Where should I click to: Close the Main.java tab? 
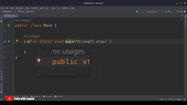click(x=17, y=15)
